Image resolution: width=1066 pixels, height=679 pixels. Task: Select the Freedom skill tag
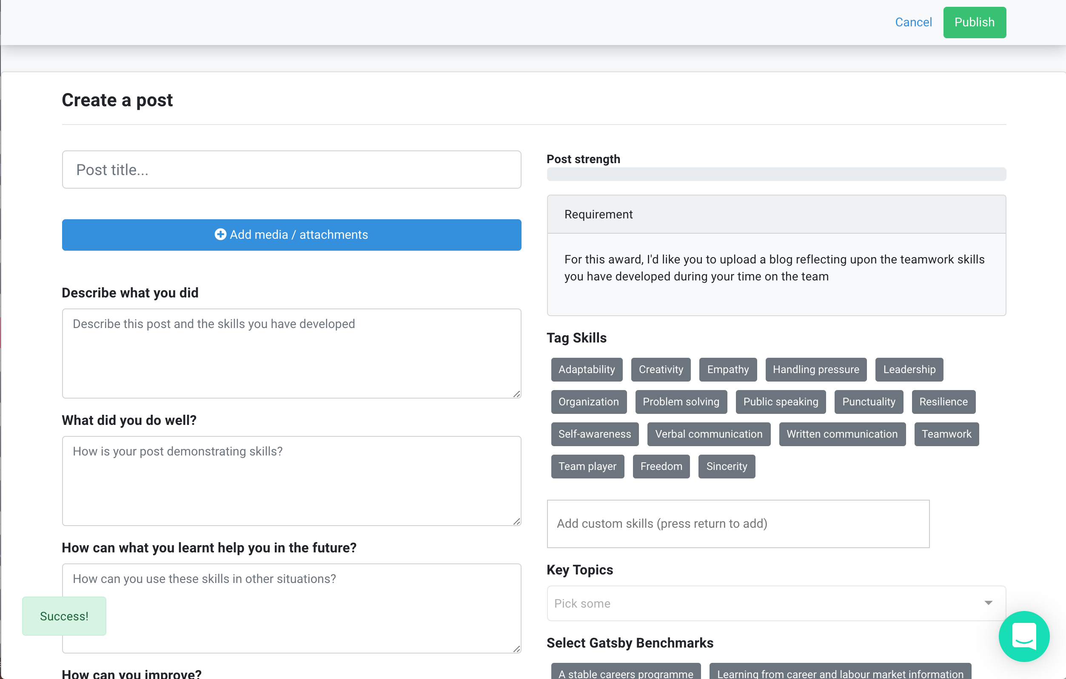(x=661, y=466)
